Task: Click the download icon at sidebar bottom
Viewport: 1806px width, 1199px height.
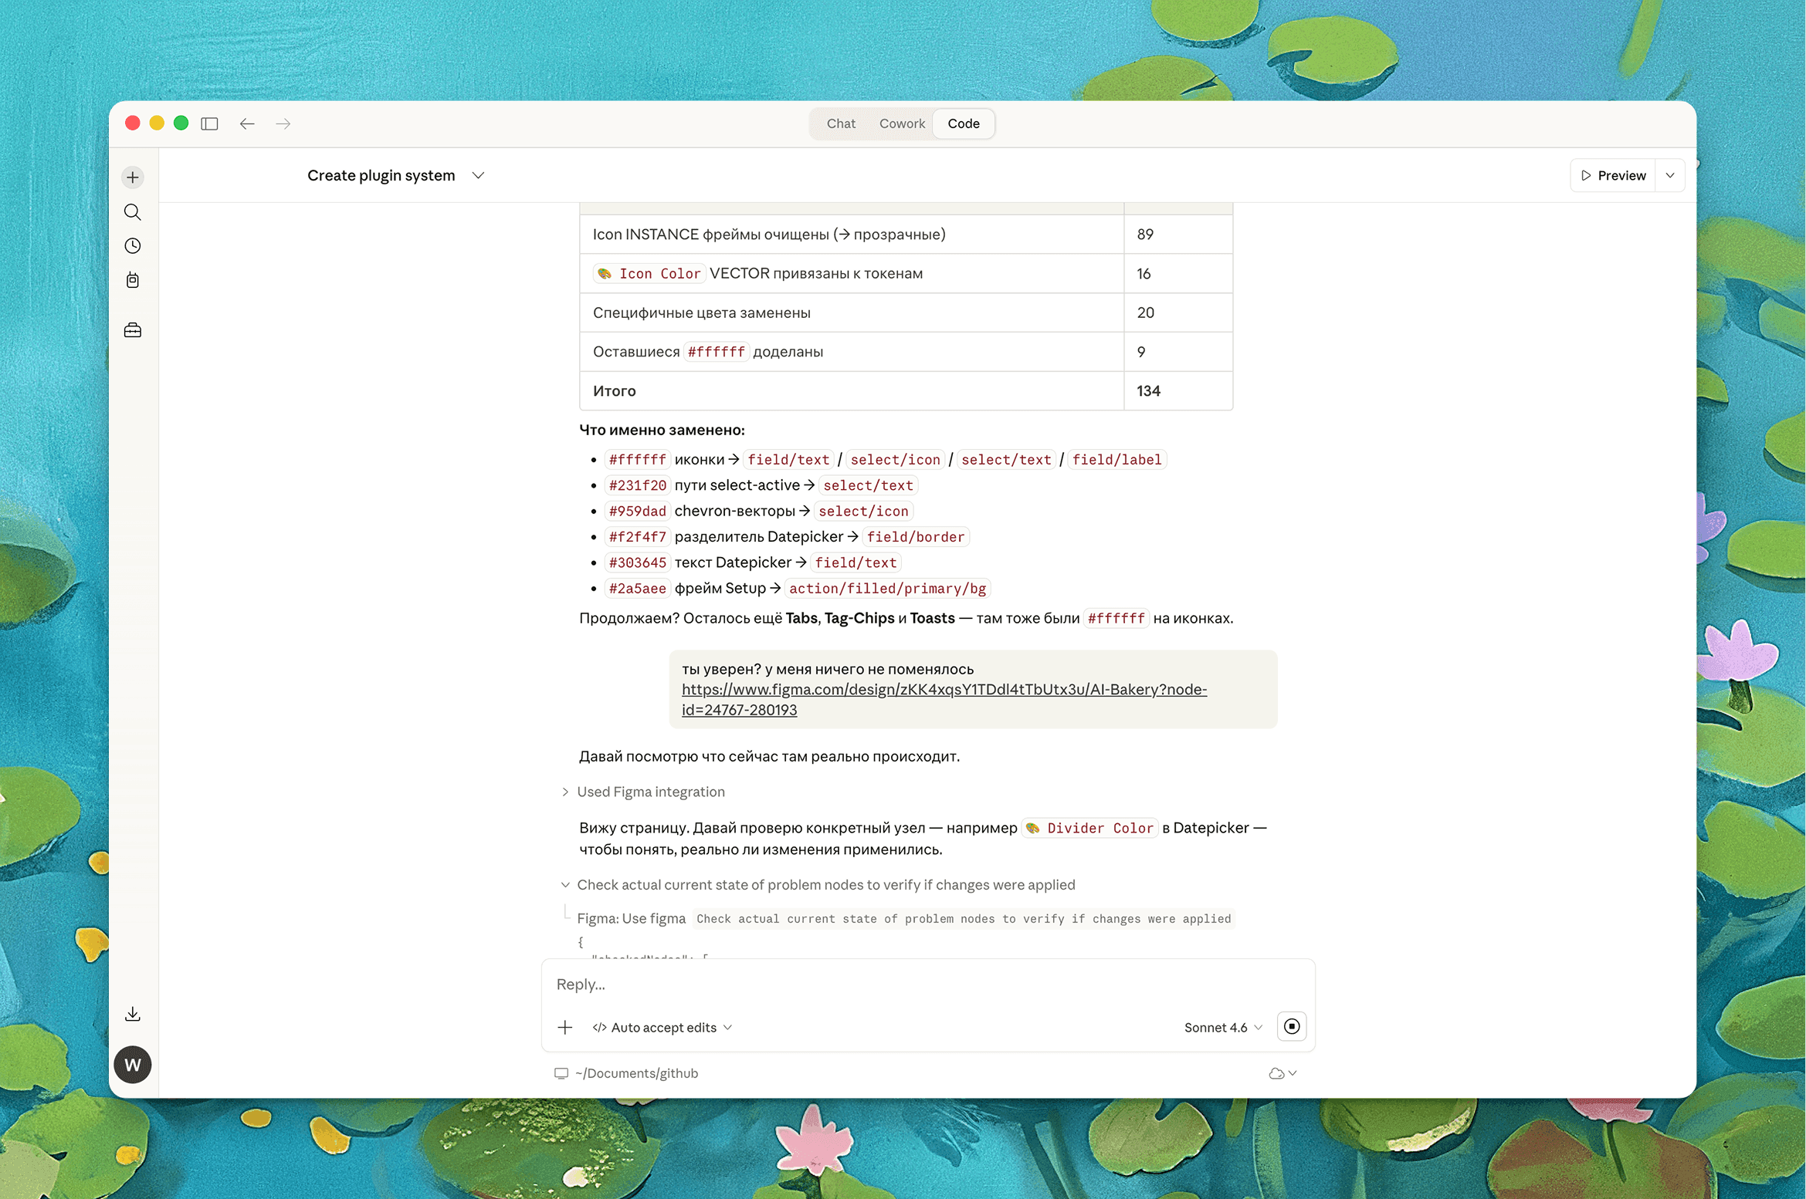Action: click(x=133, y=1014)
